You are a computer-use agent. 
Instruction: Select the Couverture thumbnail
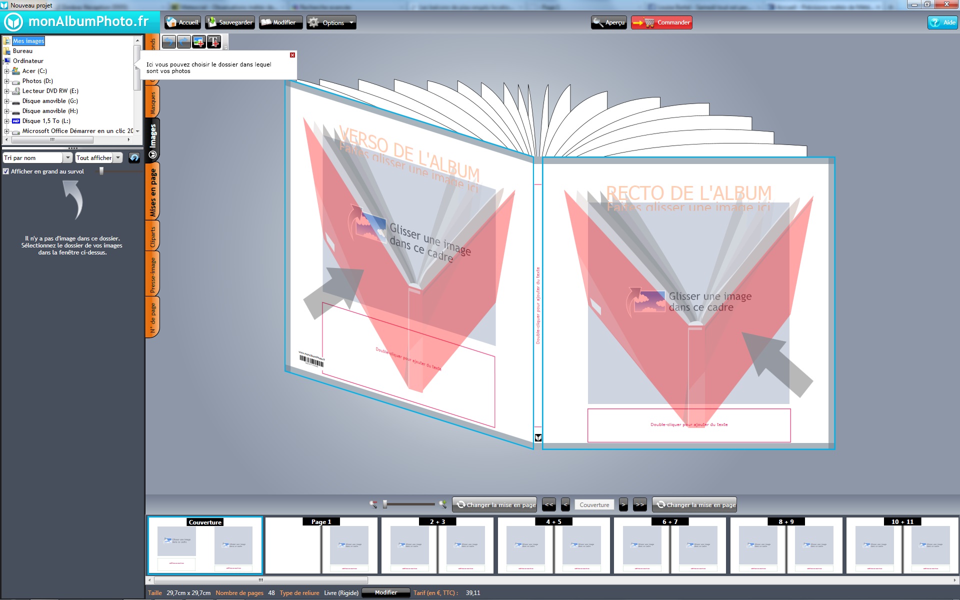[205, 546]
